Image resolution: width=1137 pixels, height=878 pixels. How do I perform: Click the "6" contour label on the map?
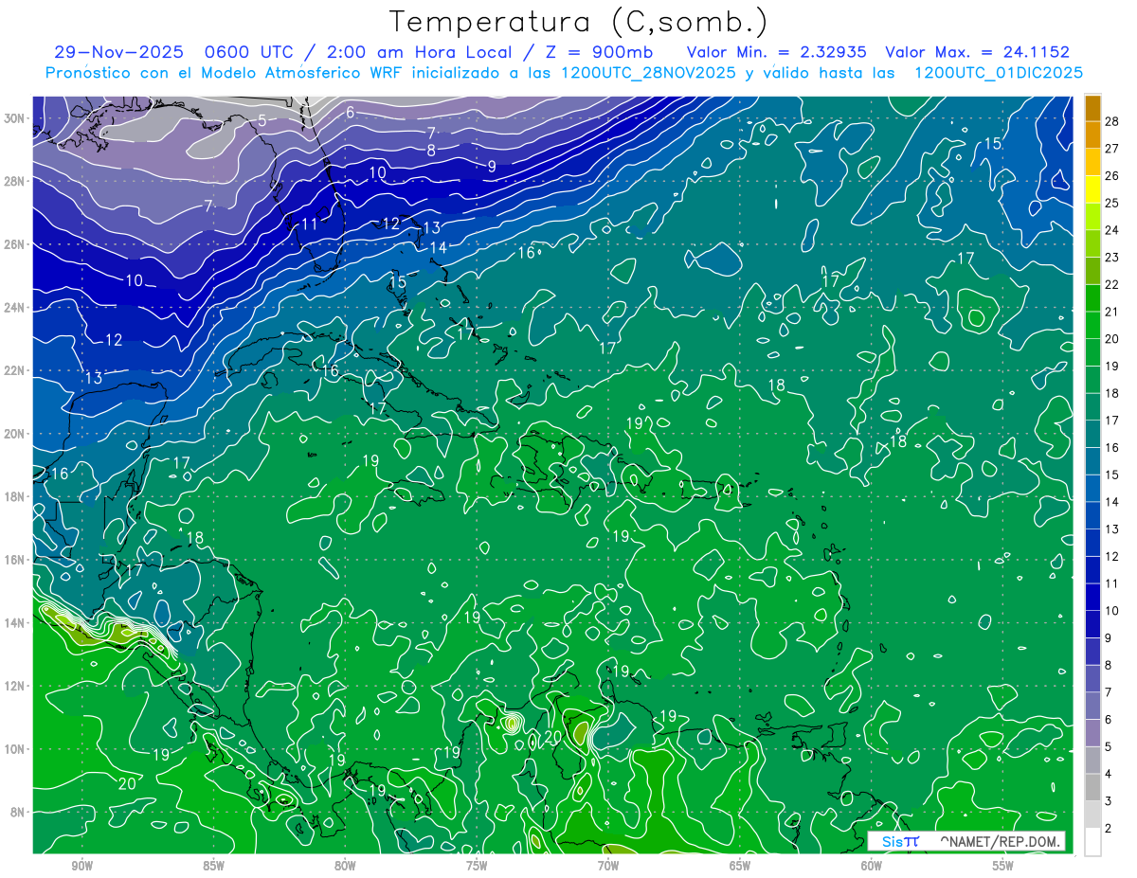350,113
